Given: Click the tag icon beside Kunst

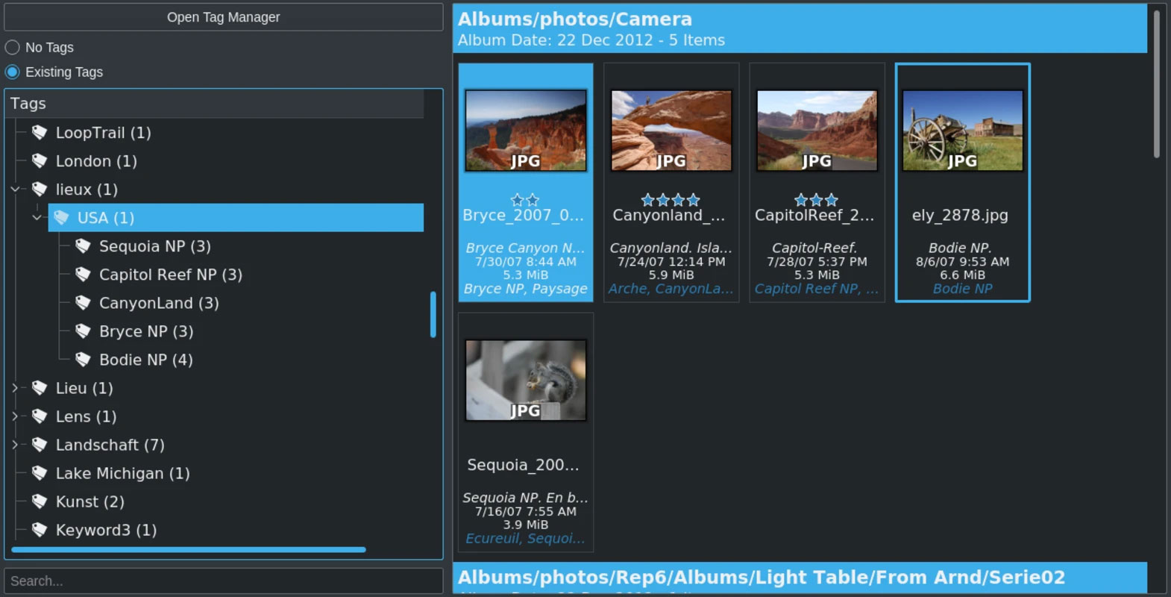Looking at the screenshot, I should coord(40,501).
